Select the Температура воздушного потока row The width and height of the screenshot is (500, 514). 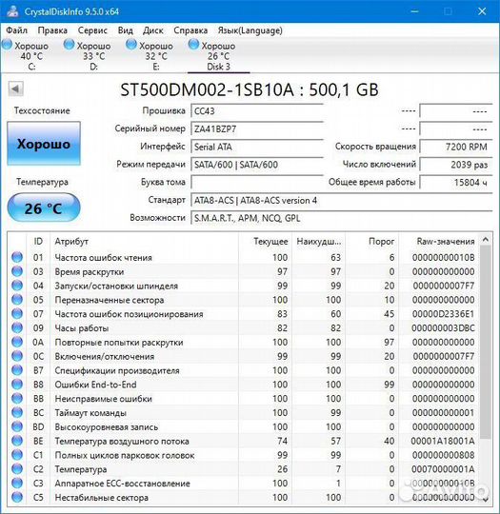(243, 441)
